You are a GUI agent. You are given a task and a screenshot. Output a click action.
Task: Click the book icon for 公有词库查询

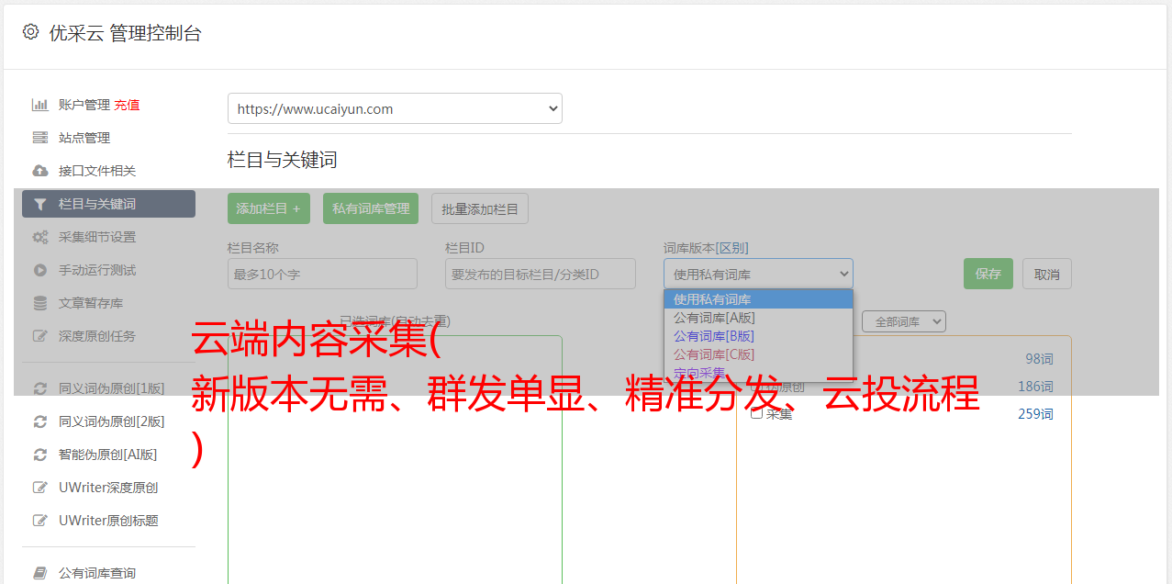tap(40, 573)
